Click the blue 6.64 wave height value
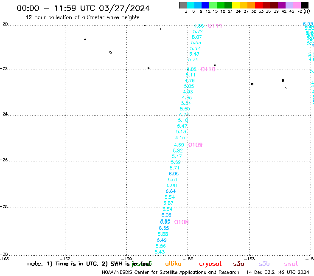 click(171, 191)
